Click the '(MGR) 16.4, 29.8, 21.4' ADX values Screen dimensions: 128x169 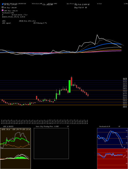[x=27, y=21]
